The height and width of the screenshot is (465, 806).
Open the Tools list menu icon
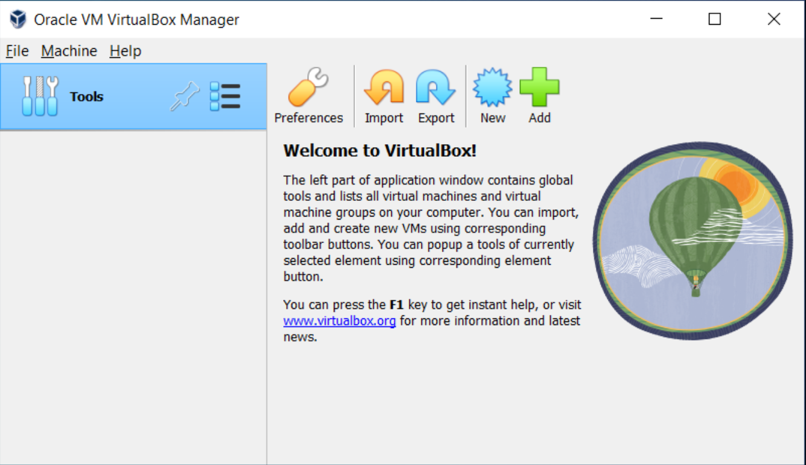point(225,96)
